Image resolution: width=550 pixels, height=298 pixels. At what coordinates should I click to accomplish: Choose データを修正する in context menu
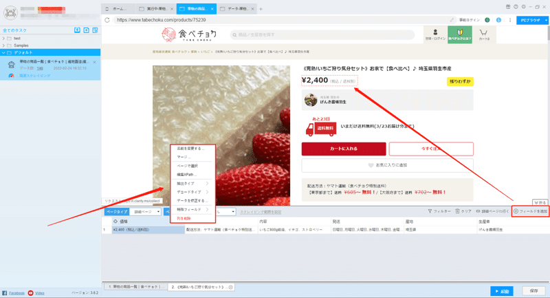192,201
